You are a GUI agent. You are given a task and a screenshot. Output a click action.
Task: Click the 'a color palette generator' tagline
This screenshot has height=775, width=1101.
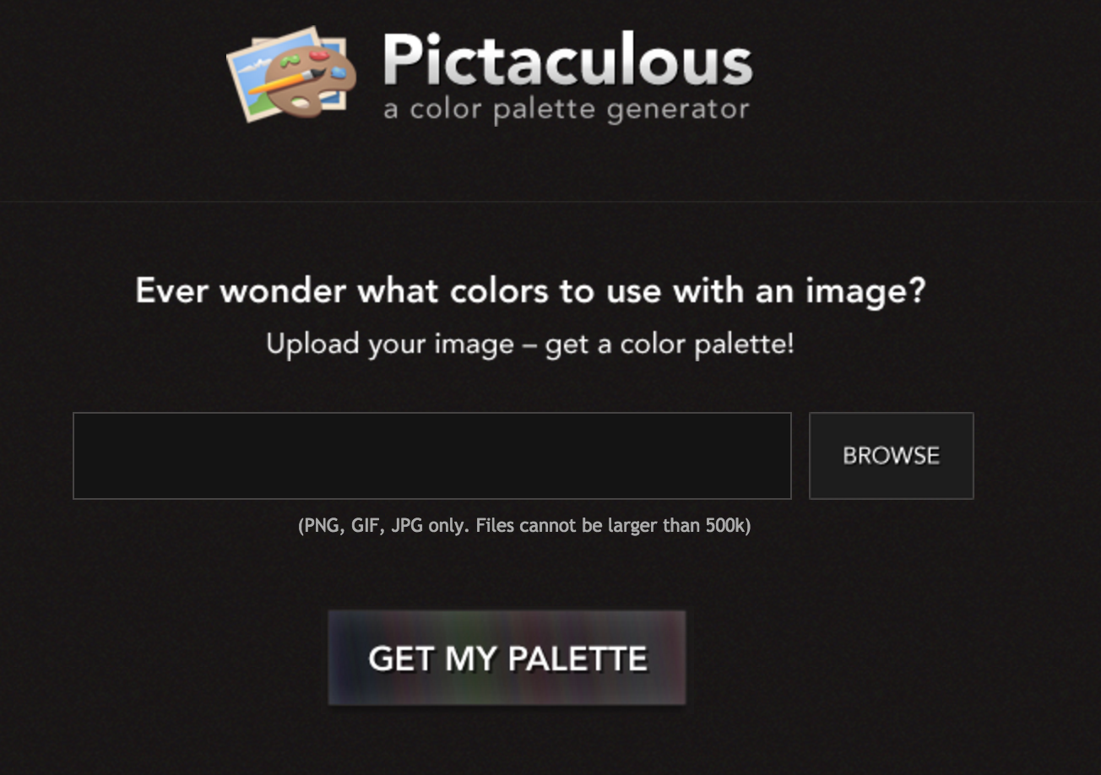point(567,110)
